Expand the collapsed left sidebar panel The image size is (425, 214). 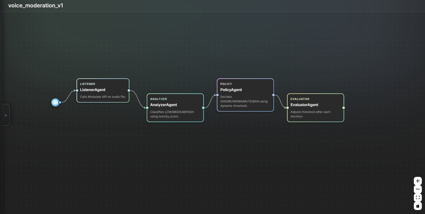tap(6, 115)
